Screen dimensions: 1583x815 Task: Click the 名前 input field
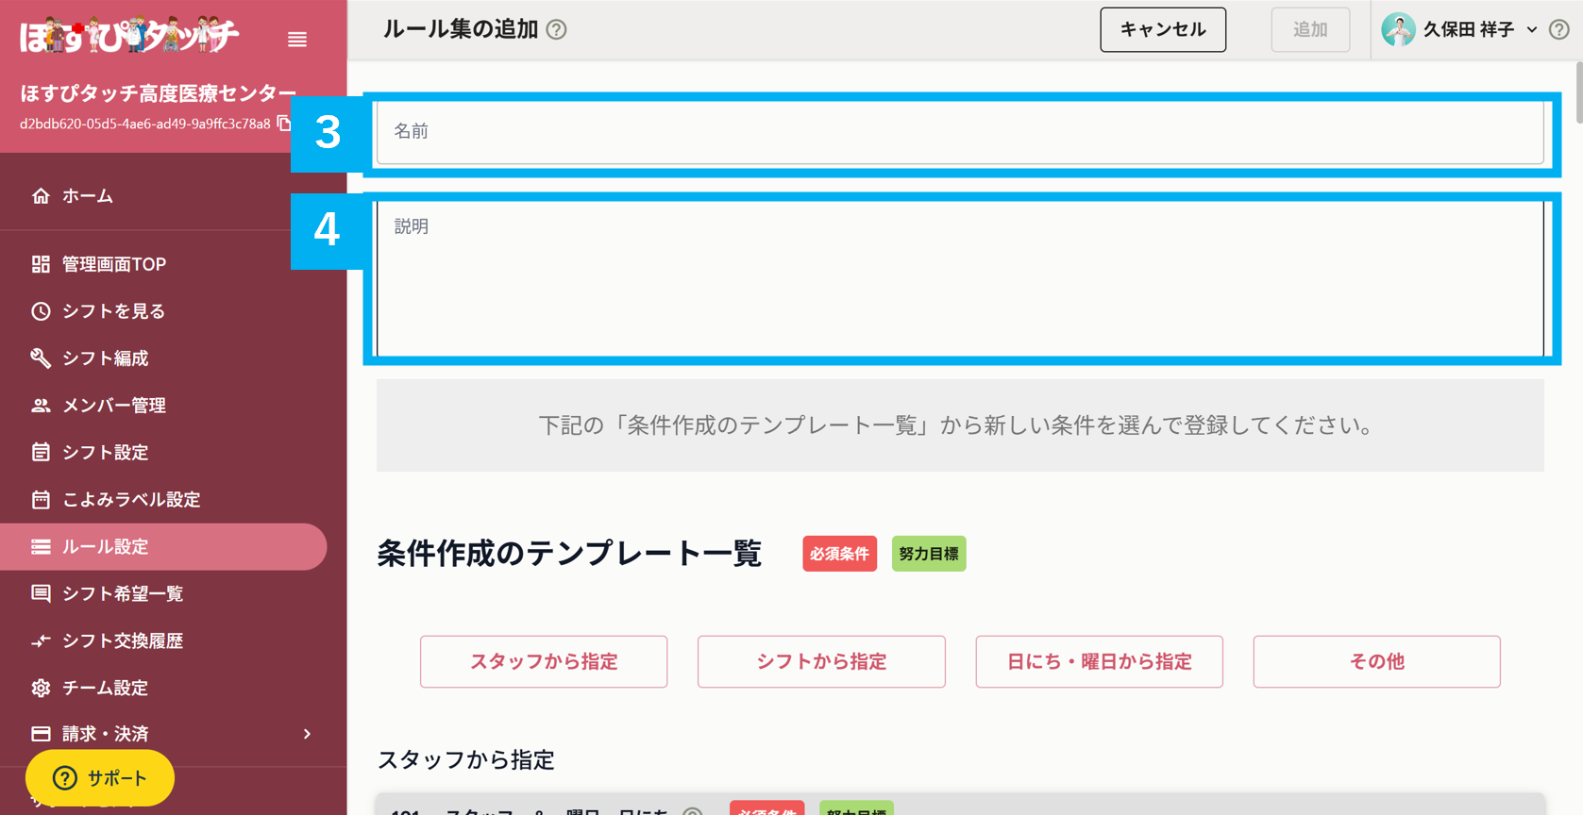pyautogui.click(x=960, y=132)
